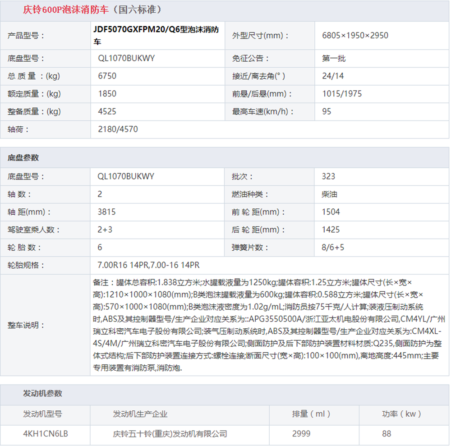This screenshot has height=446, width=451.
Task: Click the 轮胎规格 label
Action: pyautogui.click(x=26, y=266)
